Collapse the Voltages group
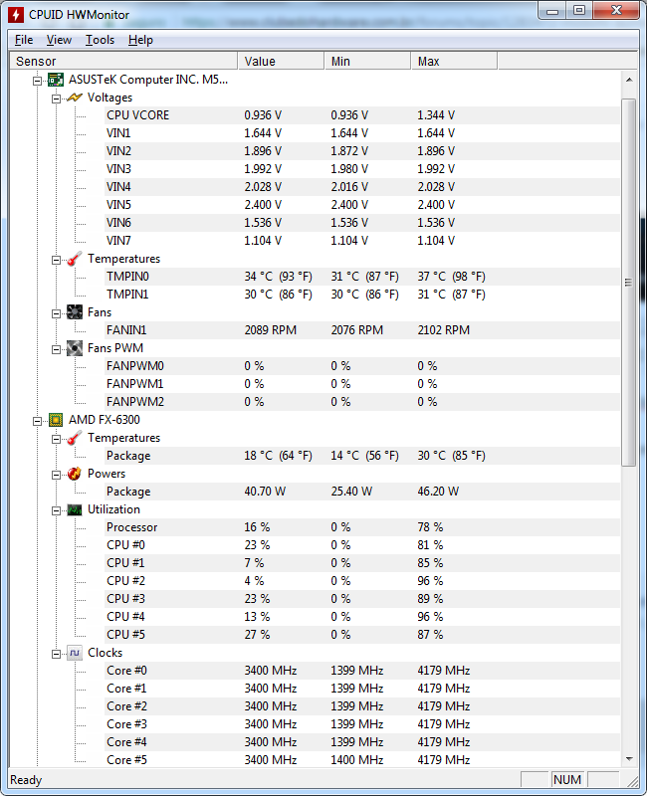 (56, 99)
